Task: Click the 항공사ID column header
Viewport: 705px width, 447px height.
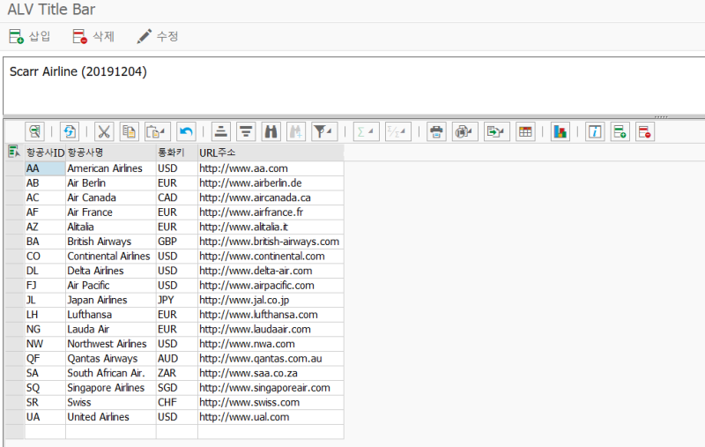Action: [x=45, y=153]
